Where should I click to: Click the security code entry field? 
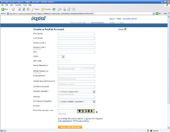pyautogui.click(x=67, y=111)
